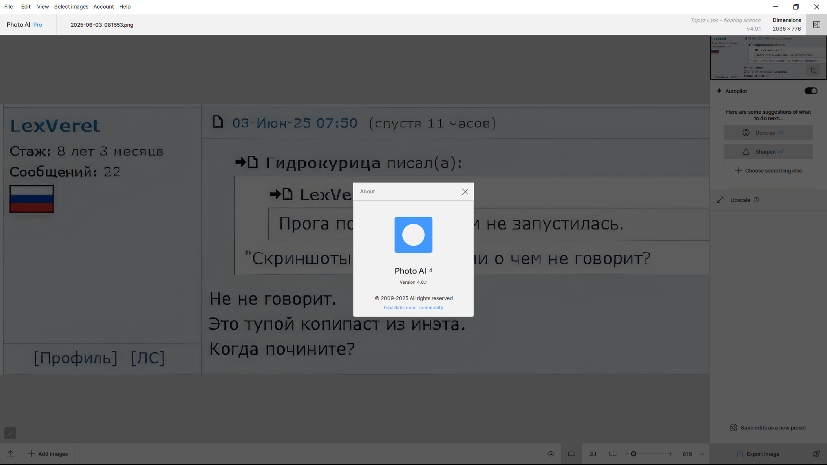Screen dimensions: 827x465
Task: Toggle the image selection checkmark box
Action: coord(10,433)
